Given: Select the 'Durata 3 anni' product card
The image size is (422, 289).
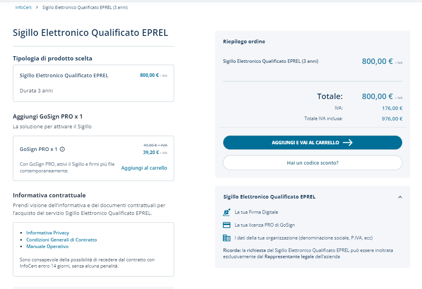Looking at the screenshot, I should point(93,83).
